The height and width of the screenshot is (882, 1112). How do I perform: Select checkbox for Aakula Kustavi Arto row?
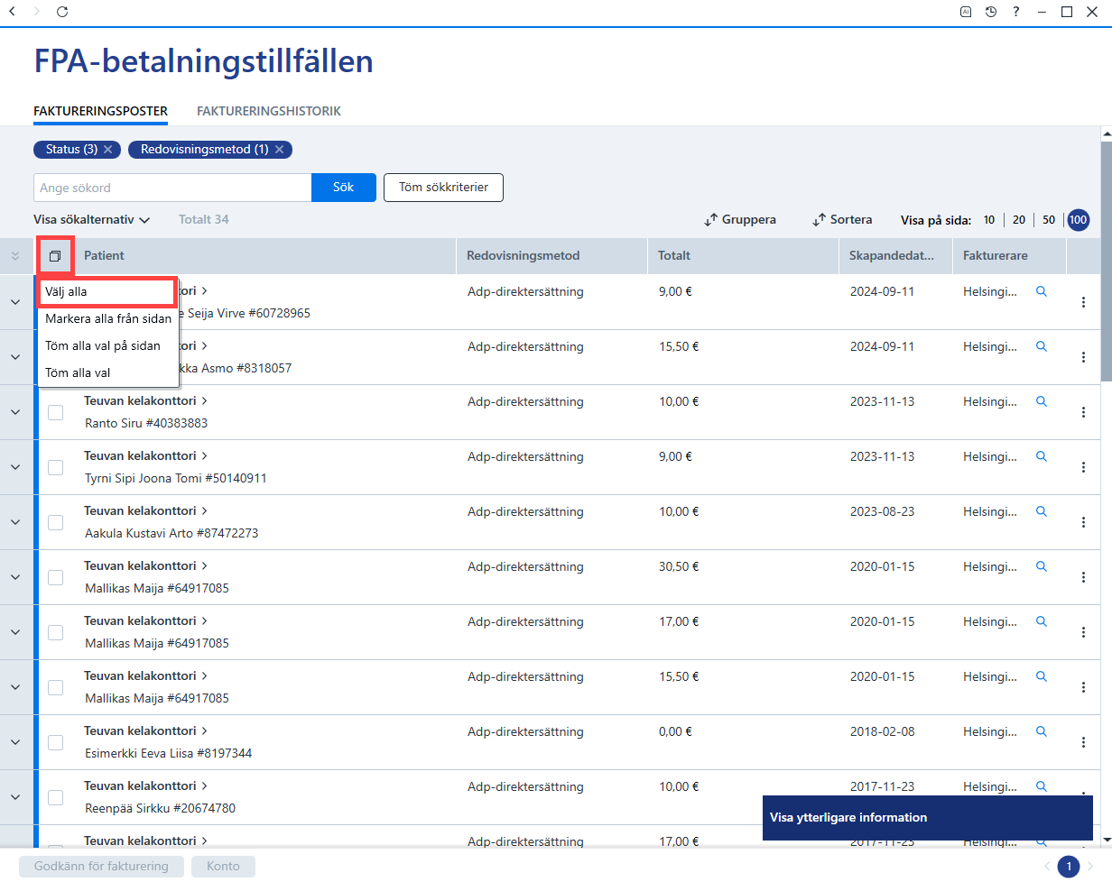[x=55, y=522]
